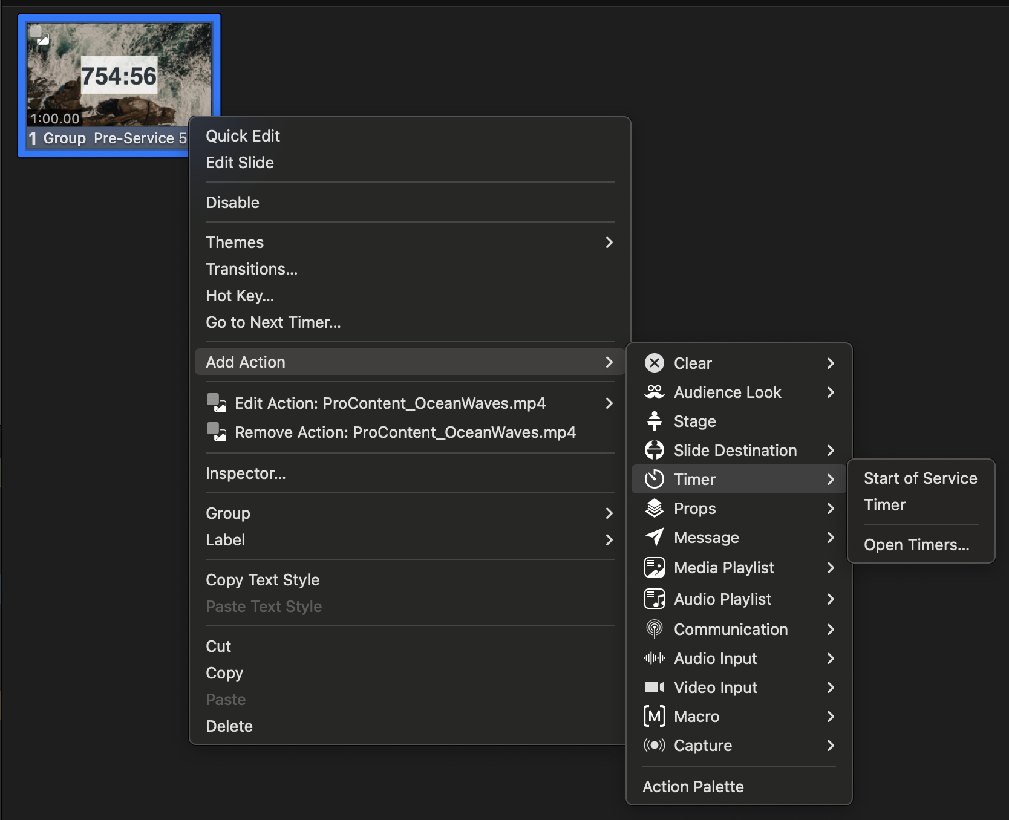This screenshot has height=820, width=1009.
Task: Expand the Audio Input submenu chevron
Action: point(831,659)
